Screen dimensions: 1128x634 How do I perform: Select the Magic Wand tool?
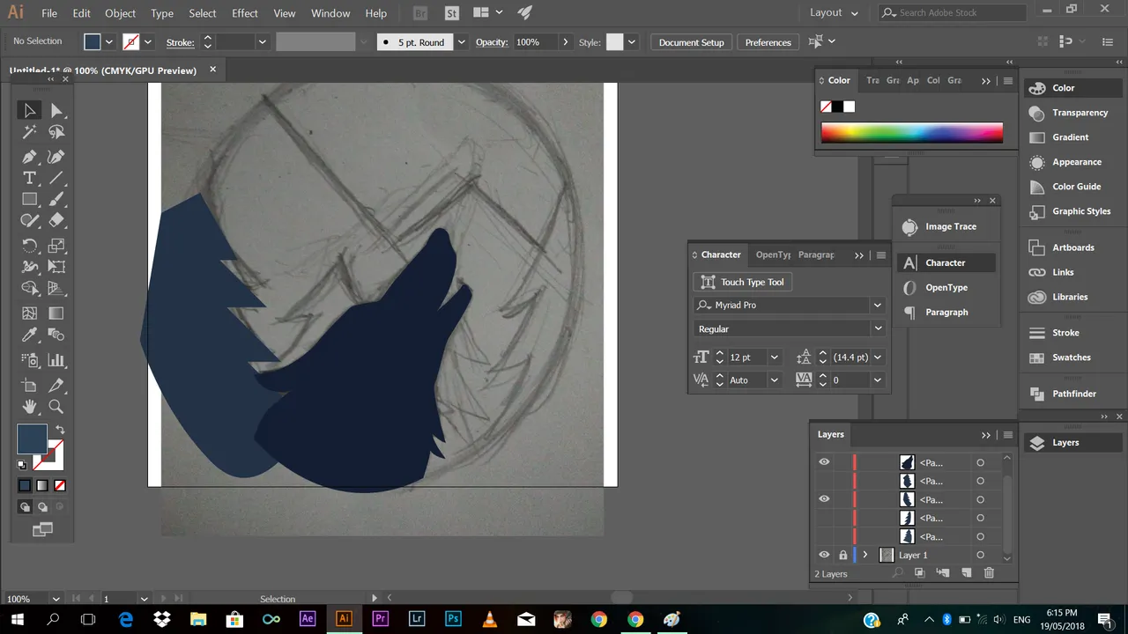coord(29,132)
